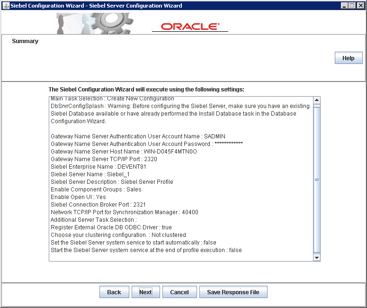Click the 'Summary' heading

(25, 41)
